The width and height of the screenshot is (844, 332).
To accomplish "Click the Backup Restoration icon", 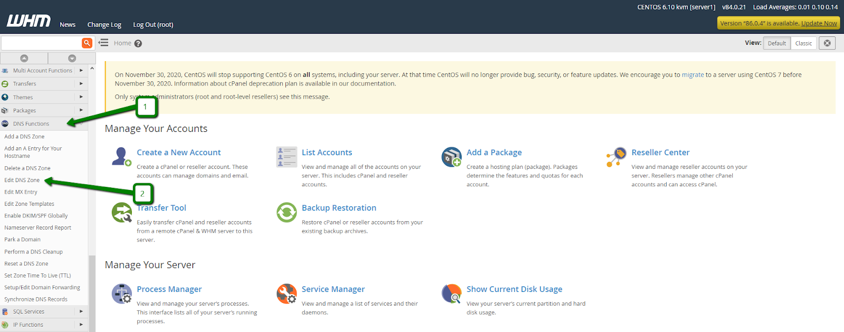I will pyautogui.click(x=286, y=213).
